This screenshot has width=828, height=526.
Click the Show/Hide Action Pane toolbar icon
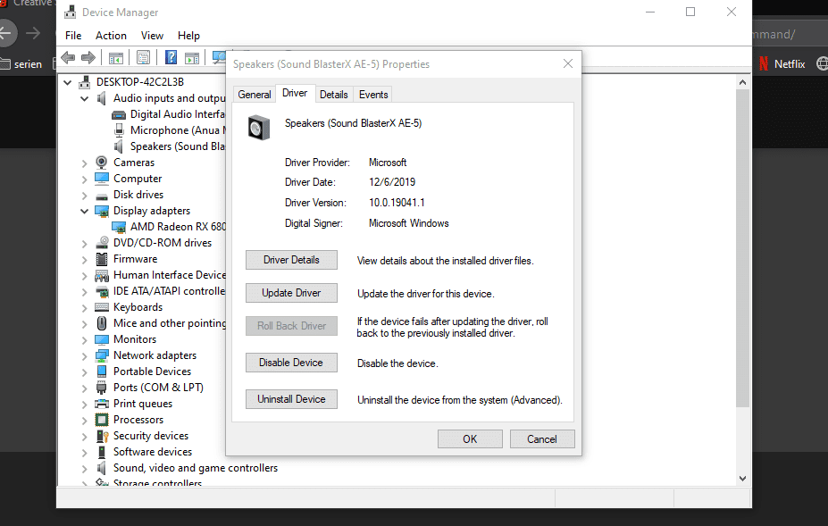[192, 57]
